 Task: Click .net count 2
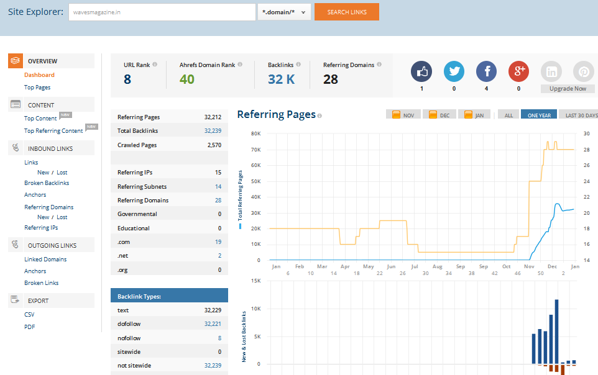pos(219,255)
